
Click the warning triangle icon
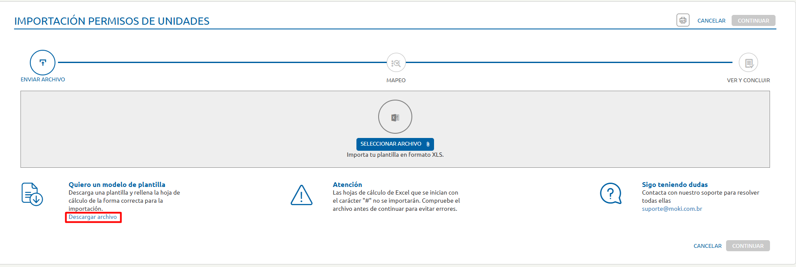(x=301, y=195)
